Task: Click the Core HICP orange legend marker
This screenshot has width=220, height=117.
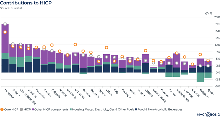Action: (x=2, y=109)
